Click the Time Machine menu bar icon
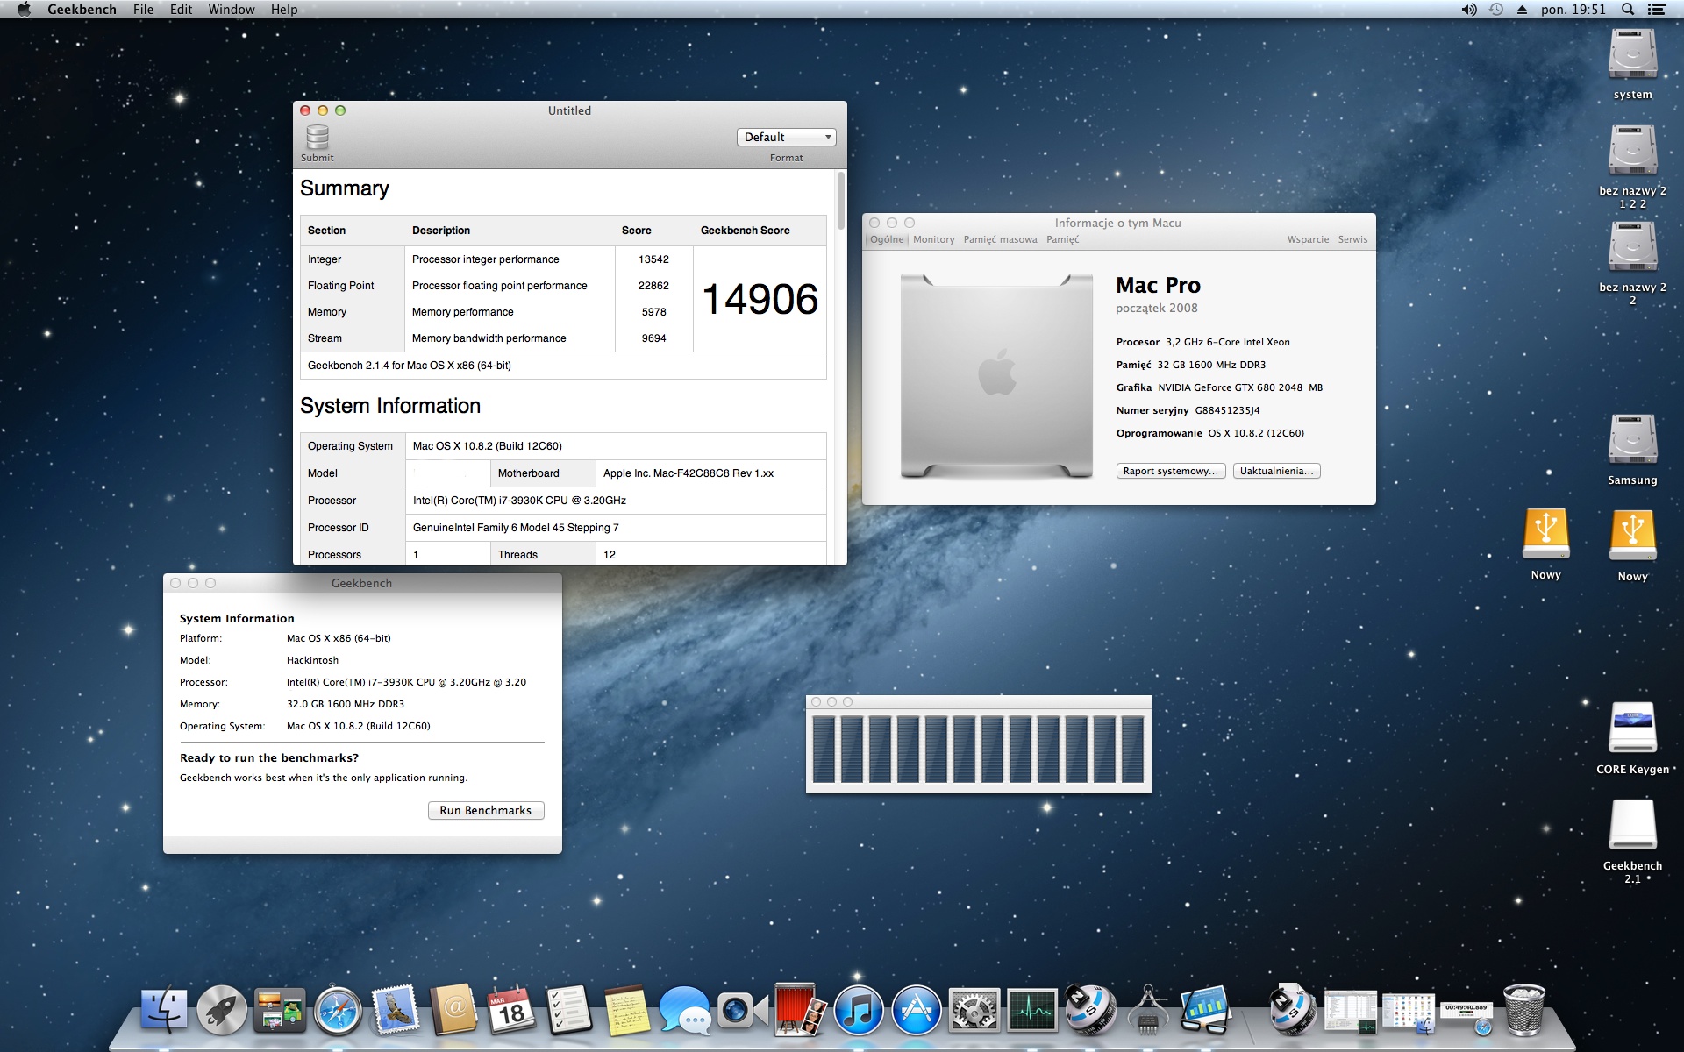Screen dimensions: 1684x1052 click(x=1496, y=10)
